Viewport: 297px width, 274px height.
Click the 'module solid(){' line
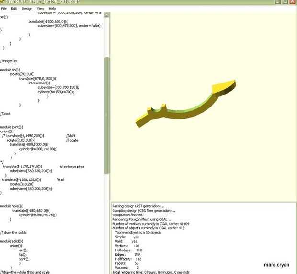coord(11,241)
